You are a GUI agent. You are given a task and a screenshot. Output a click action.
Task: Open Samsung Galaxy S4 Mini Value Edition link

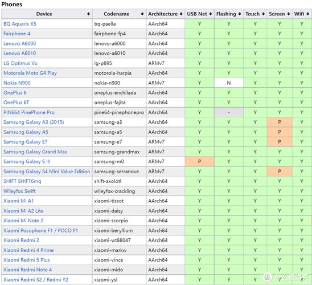47,172
